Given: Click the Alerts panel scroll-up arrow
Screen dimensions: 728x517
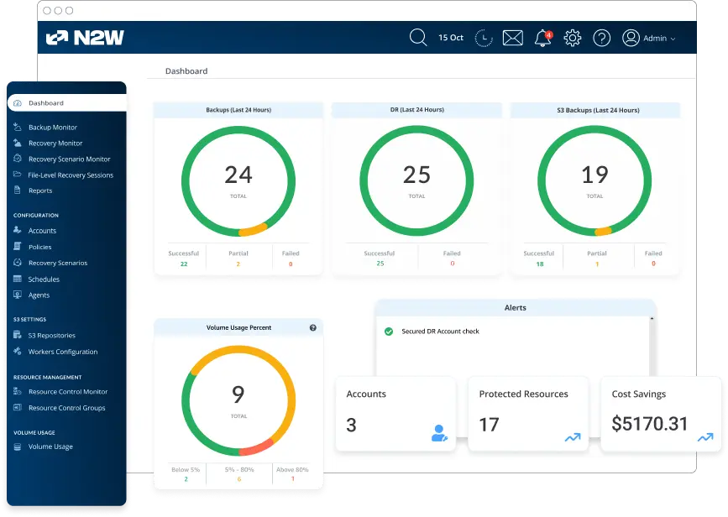Looking at the screenshot, I should 651,319.
